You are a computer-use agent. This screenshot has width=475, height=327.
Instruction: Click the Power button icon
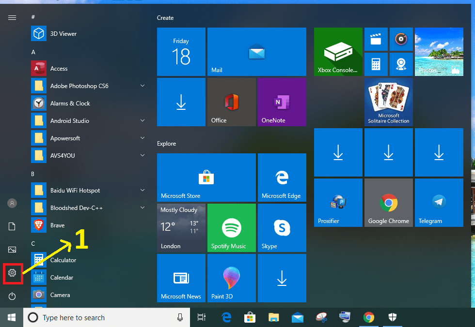[12, 296]
